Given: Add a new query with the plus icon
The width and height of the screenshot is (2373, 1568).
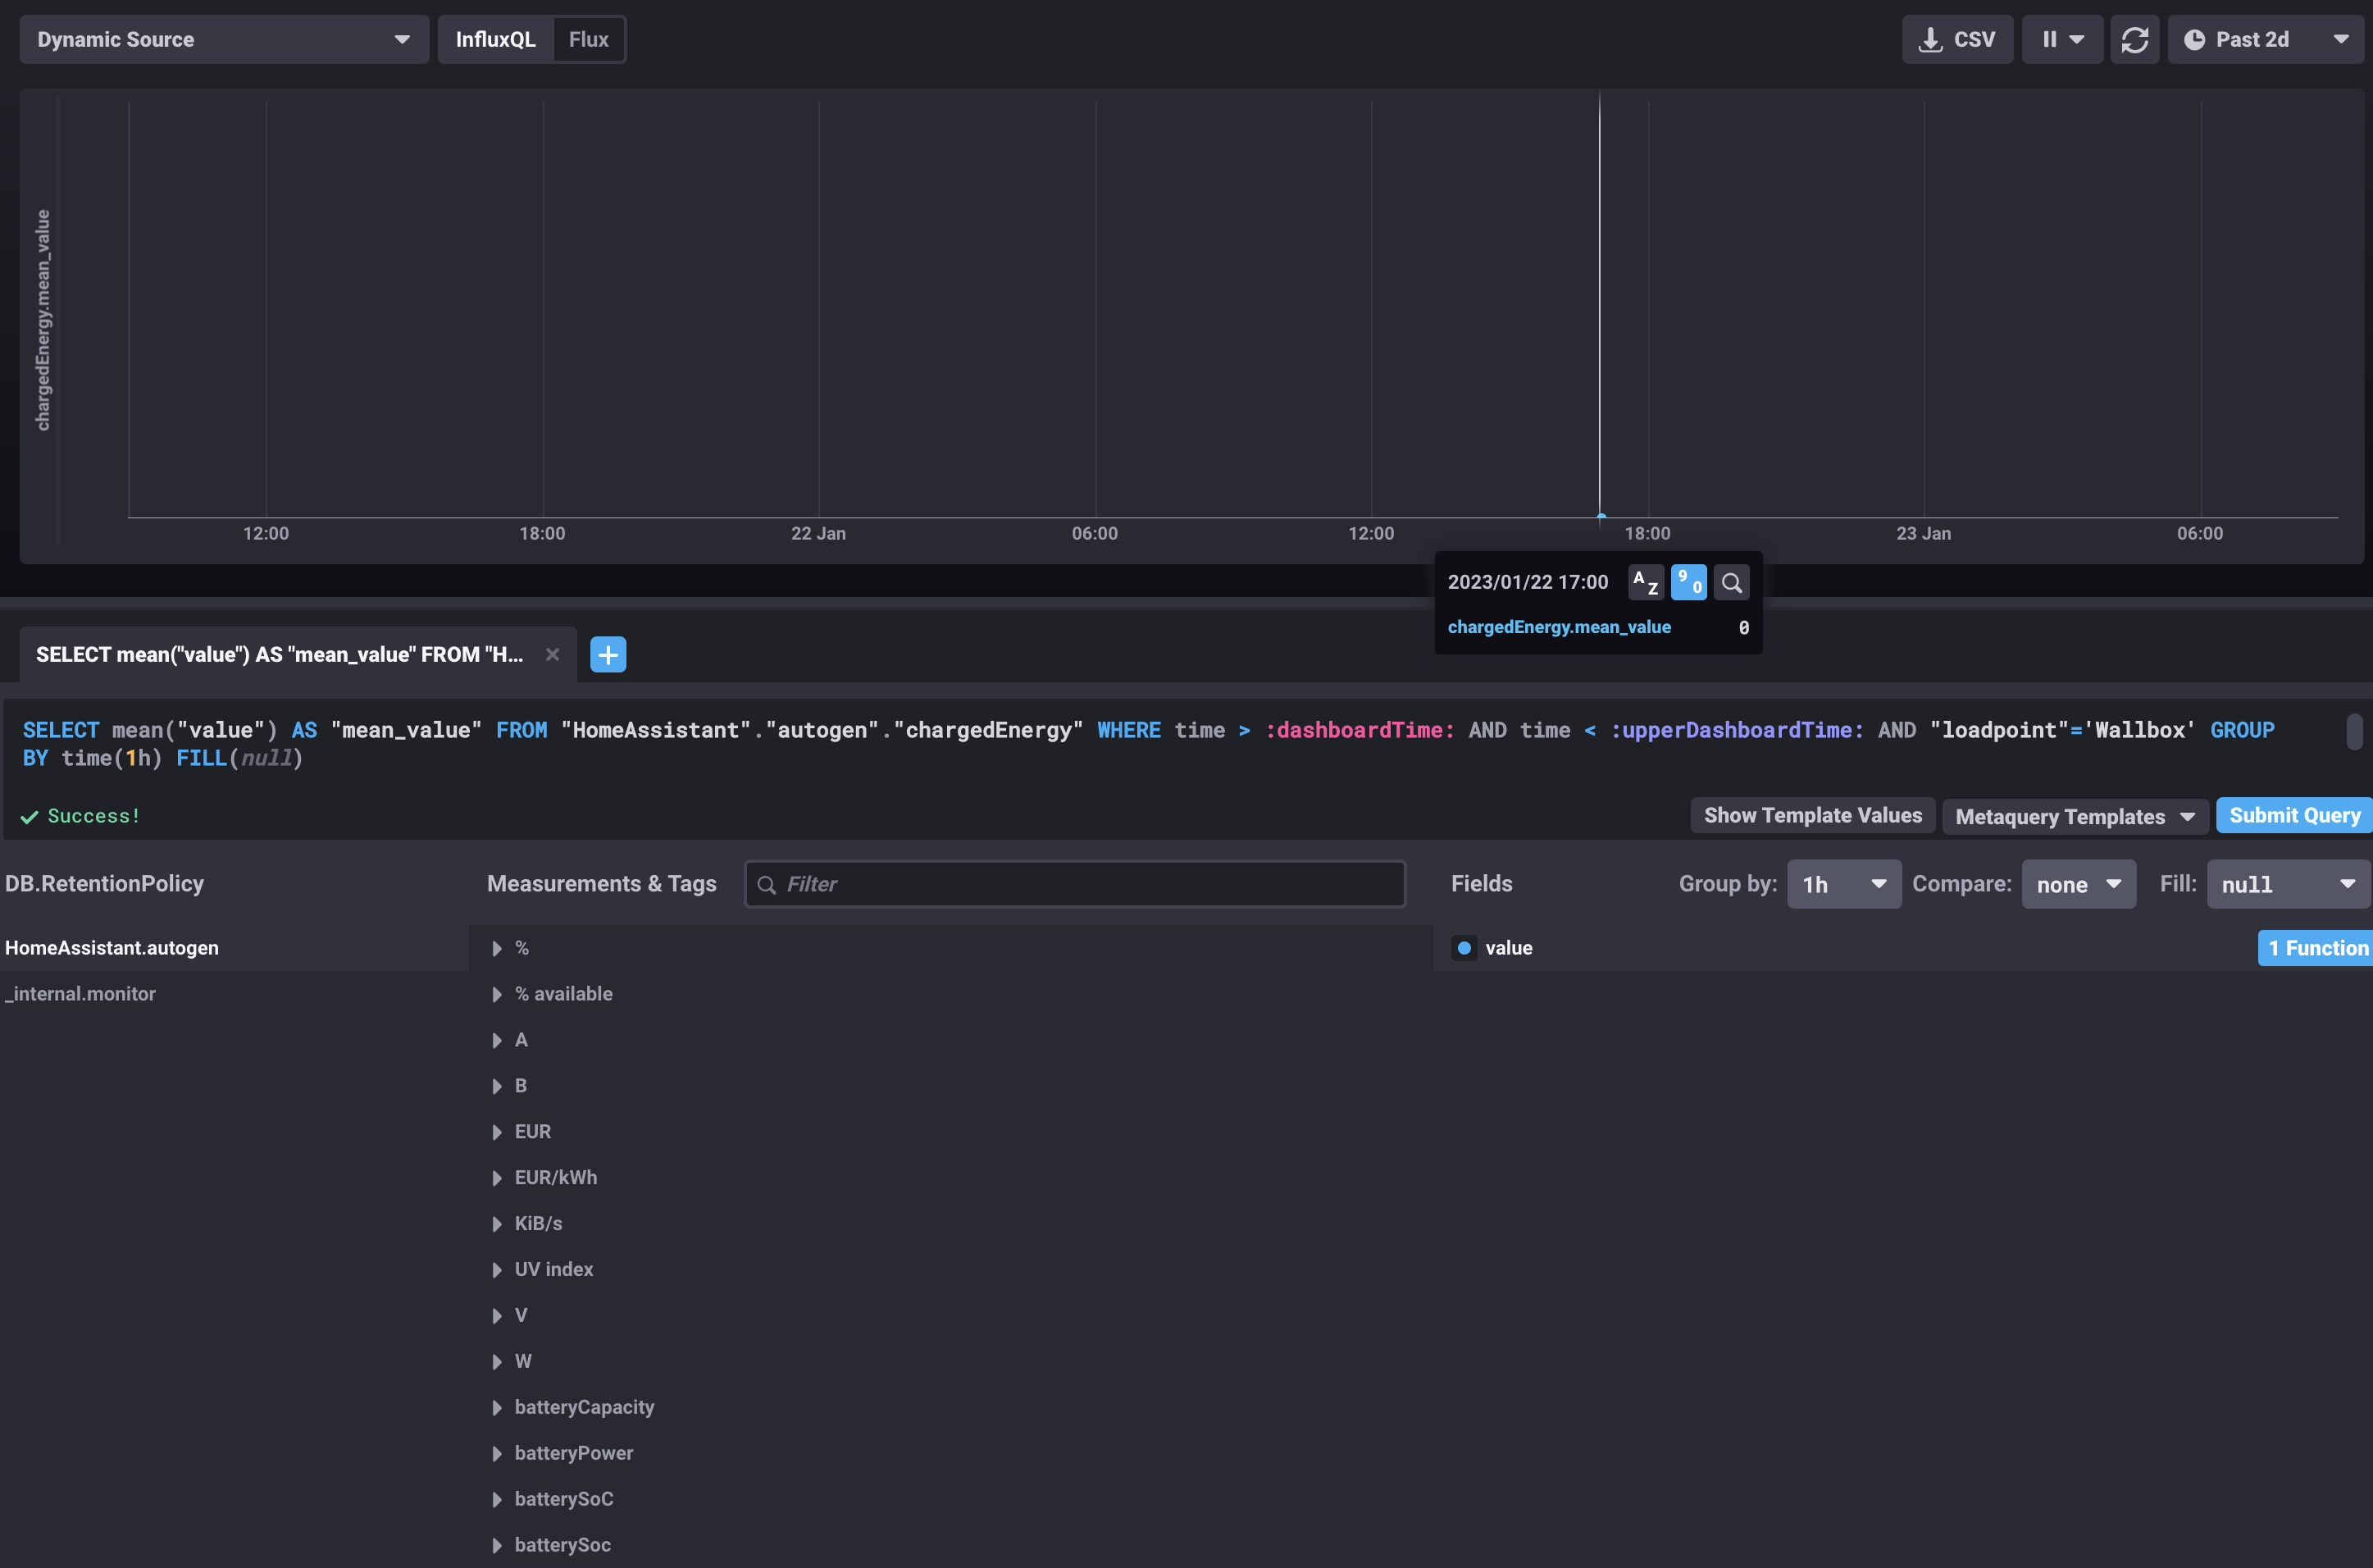Looking at the screenshot, I should tap(608, 654).
